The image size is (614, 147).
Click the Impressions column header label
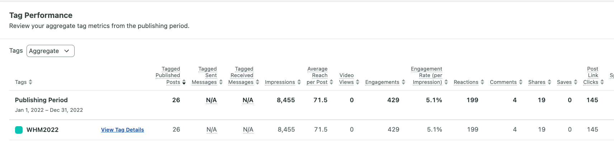(280, 82)
